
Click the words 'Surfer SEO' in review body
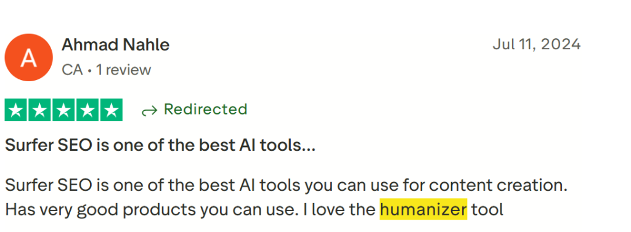coord(47,186)
